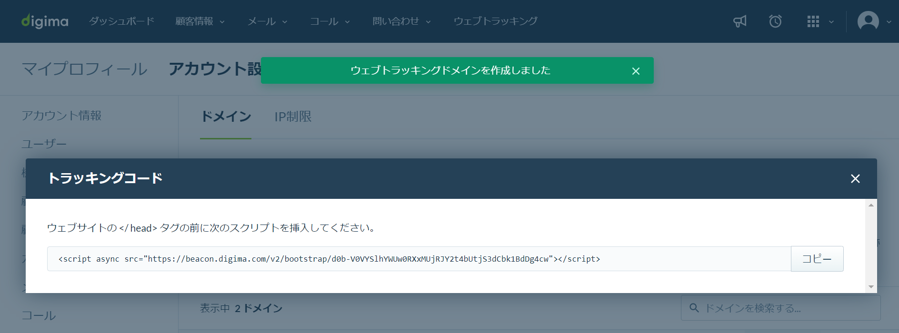This screenshot has width=899, height=333.
Task: Open the announcements megaphone icon
Action: pyautogui.click(x=739, y=21)
